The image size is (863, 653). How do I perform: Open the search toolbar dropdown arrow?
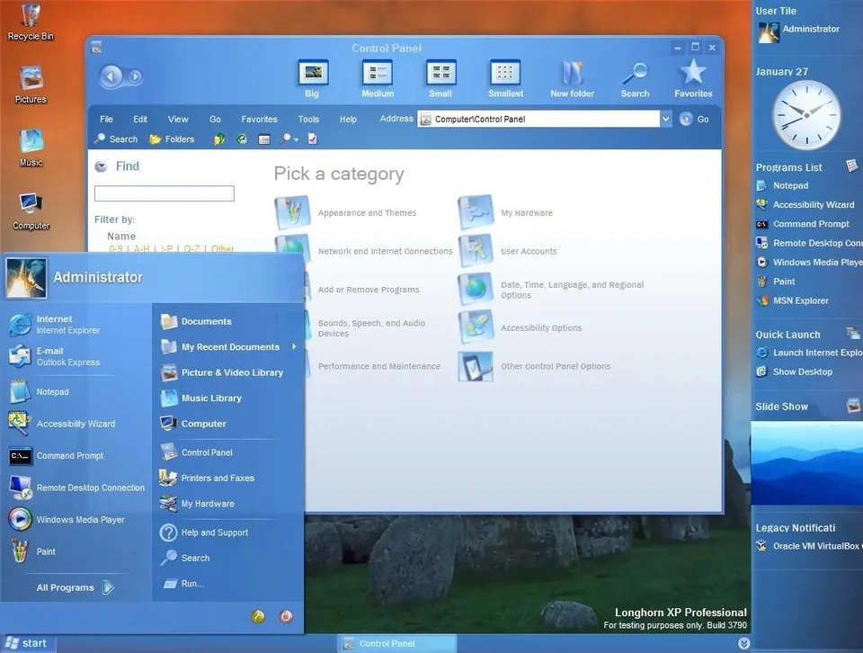pyautogui.click(x=296, y=139)
